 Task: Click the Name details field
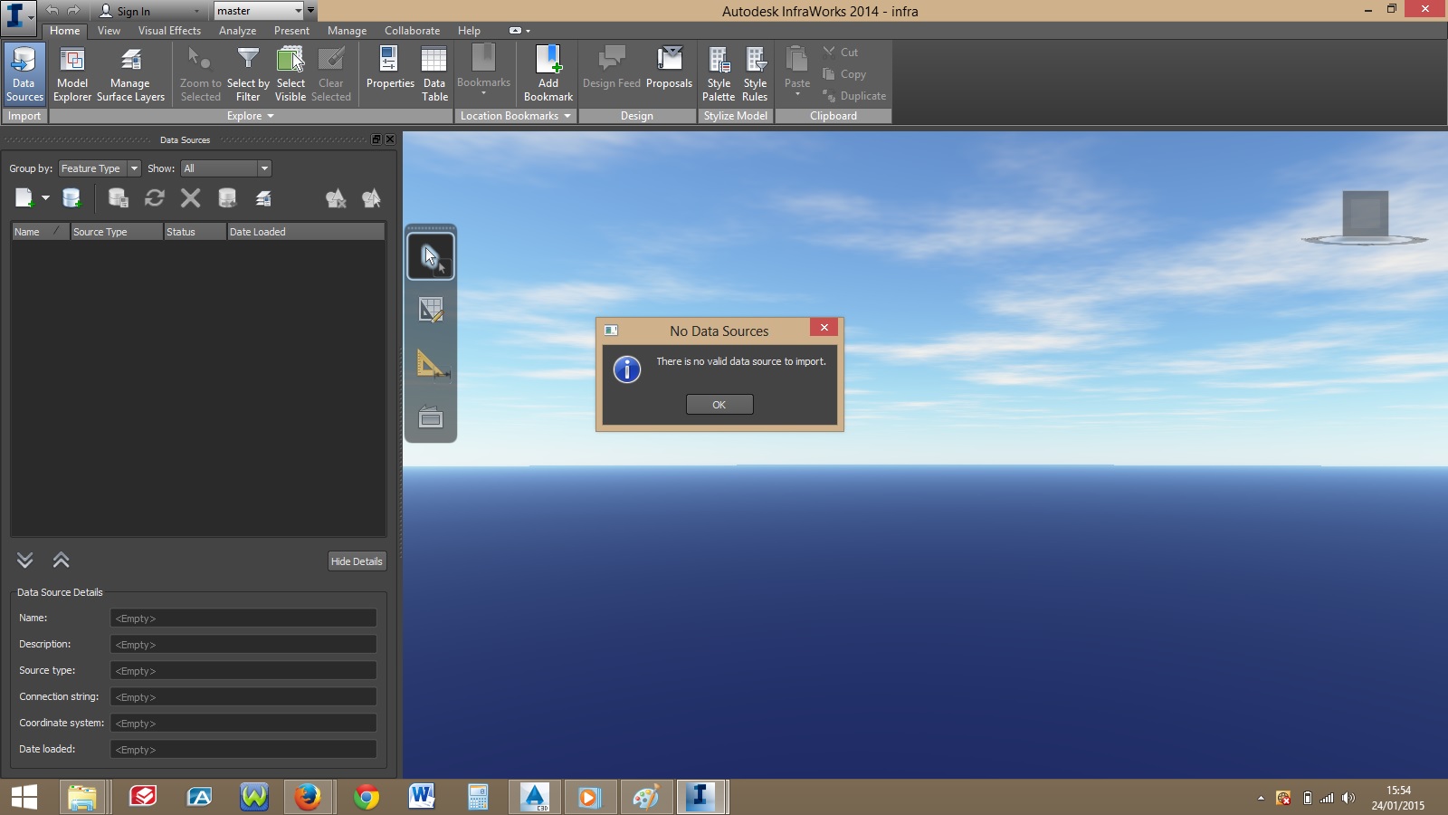coord(243,618)
